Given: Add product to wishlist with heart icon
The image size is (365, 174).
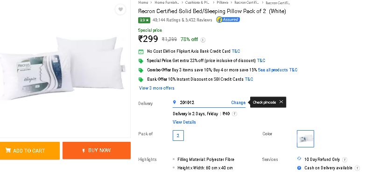Looking at the screenshot, I should click(120, 9).
